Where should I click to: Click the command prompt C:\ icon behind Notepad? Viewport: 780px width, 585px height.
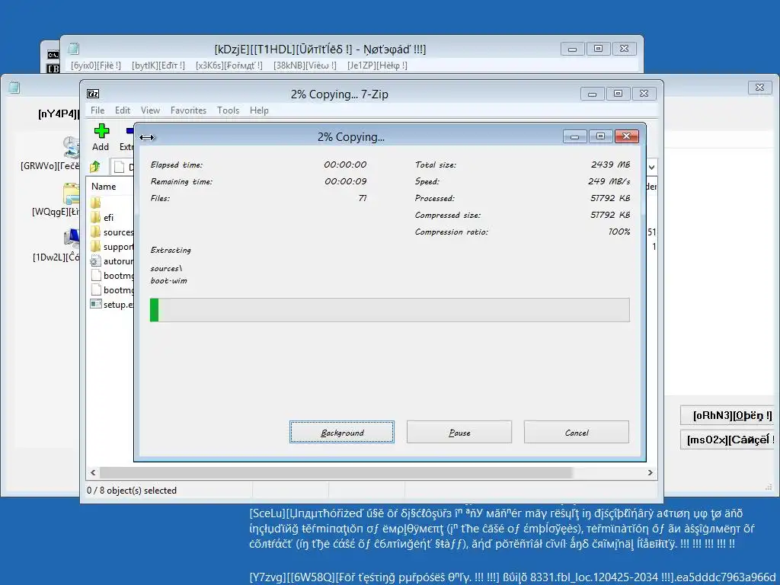(x=53, y=55)
